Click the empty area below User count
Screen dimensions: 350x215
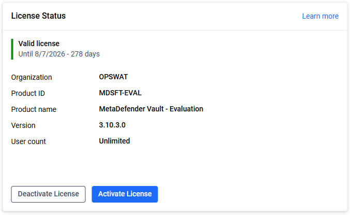175,166
